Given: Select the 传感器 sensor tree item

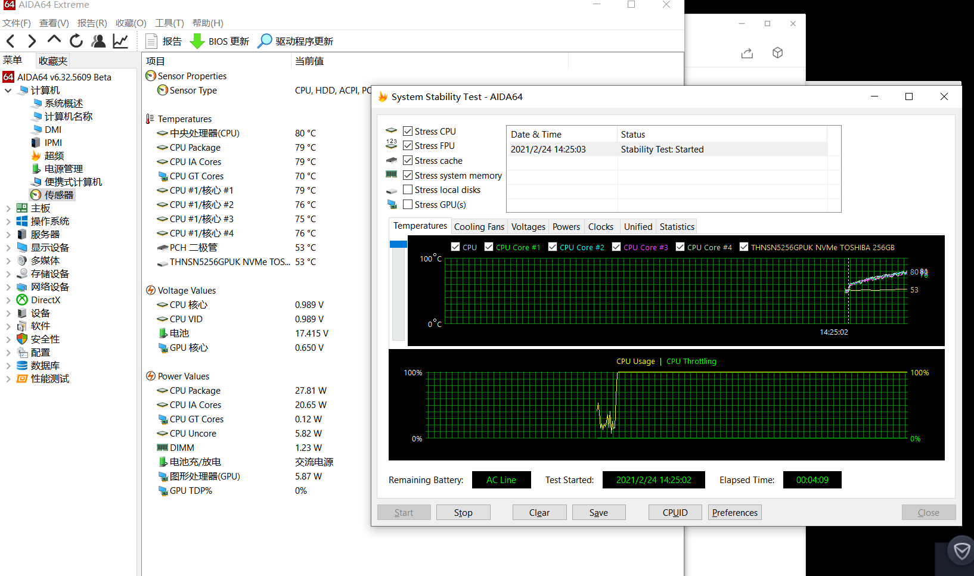Looking at the screenshot, I should (x=52, y=195).
